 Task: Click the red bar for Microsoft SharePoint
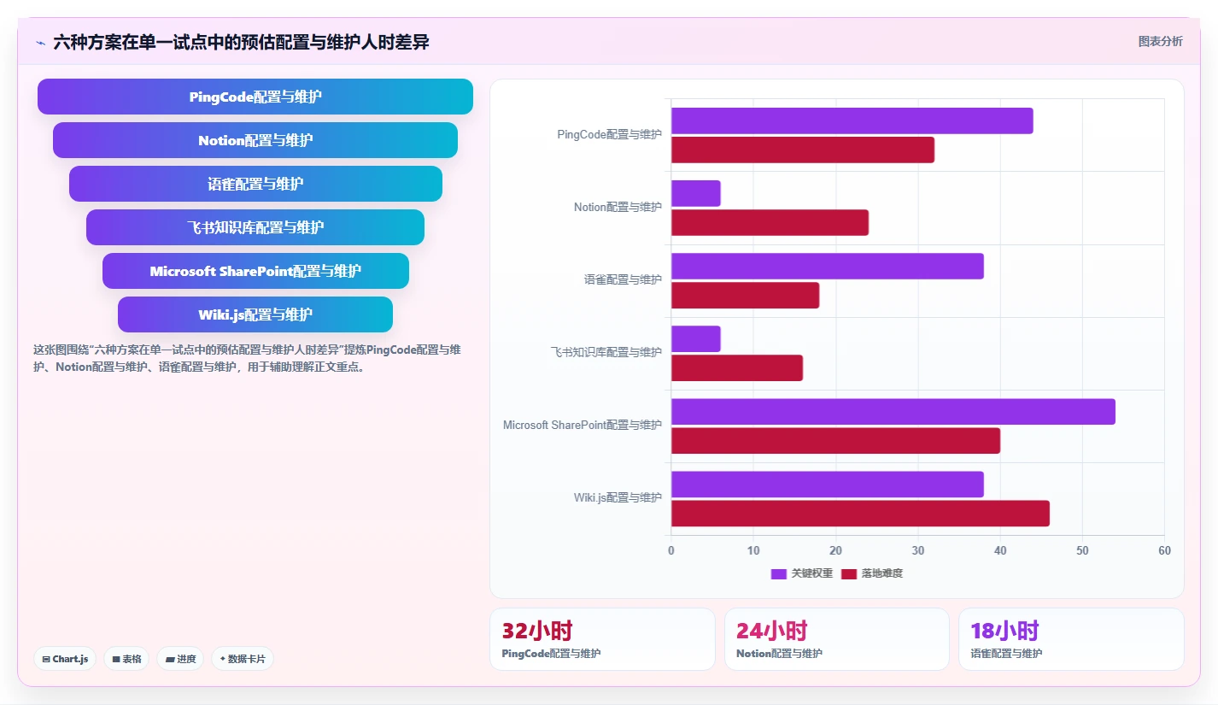(835, 440)
